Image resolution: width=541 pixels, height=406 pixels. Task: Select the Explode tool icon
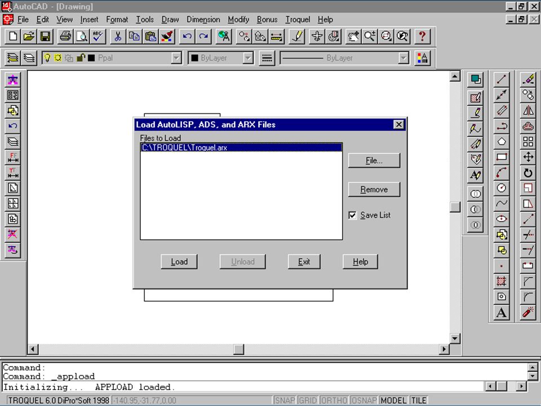coord(528,313)
